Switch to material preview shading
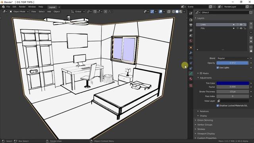Image resolution: width=254 pixels, height=143 pixels. pos(181,12)
